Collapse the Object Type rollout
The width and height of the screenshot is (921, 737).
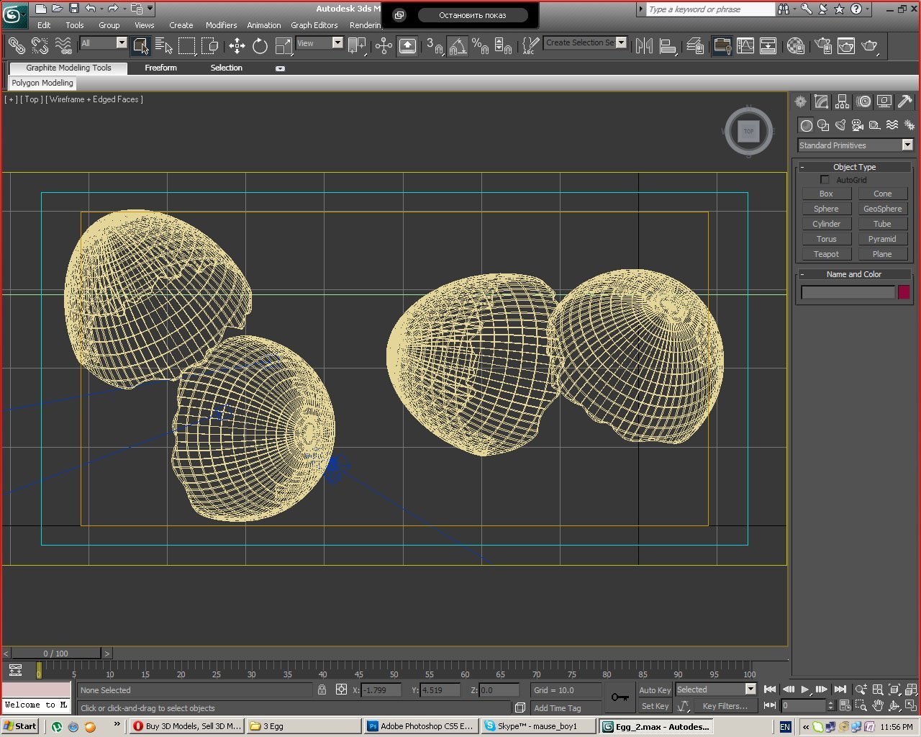pos(854,167)
